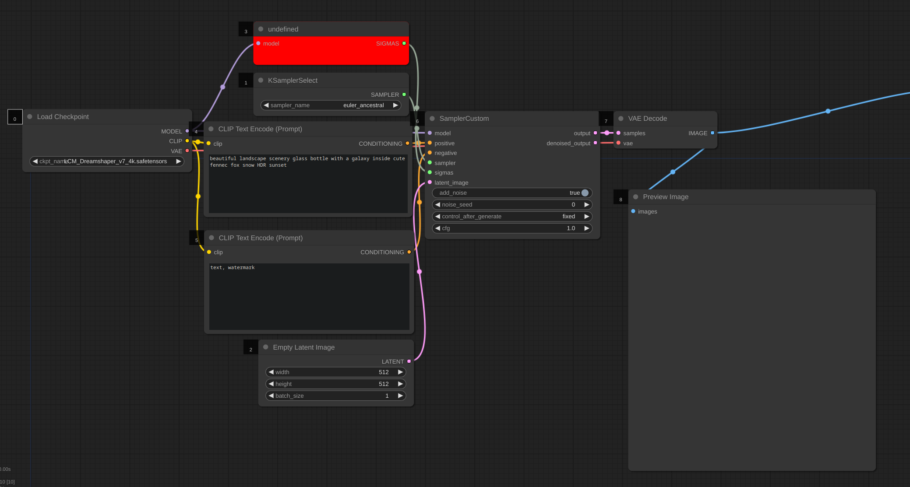Click the negative prompt text area
The height and width of the screenshot is (487, 910).
(309, 298)
